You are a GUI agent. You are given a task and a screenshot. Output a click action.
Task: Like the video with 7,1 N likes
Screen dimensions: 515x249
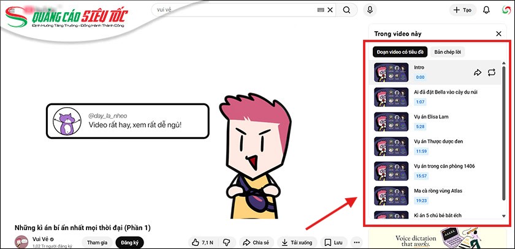204,242
